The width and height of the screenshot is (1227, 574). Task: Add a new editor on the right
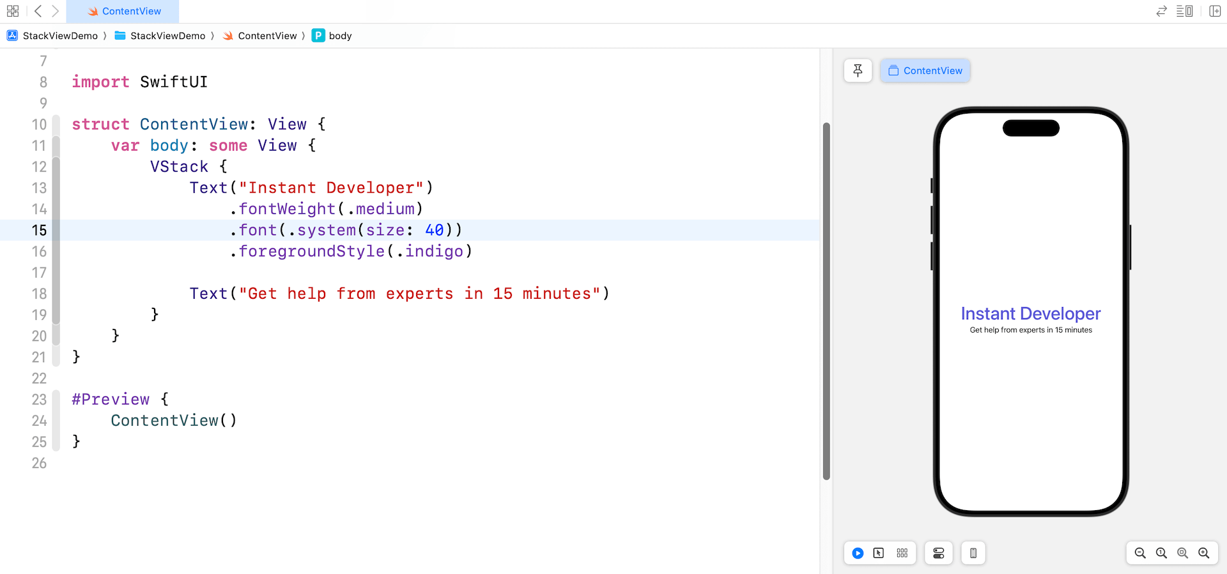tap(1215, 11)
